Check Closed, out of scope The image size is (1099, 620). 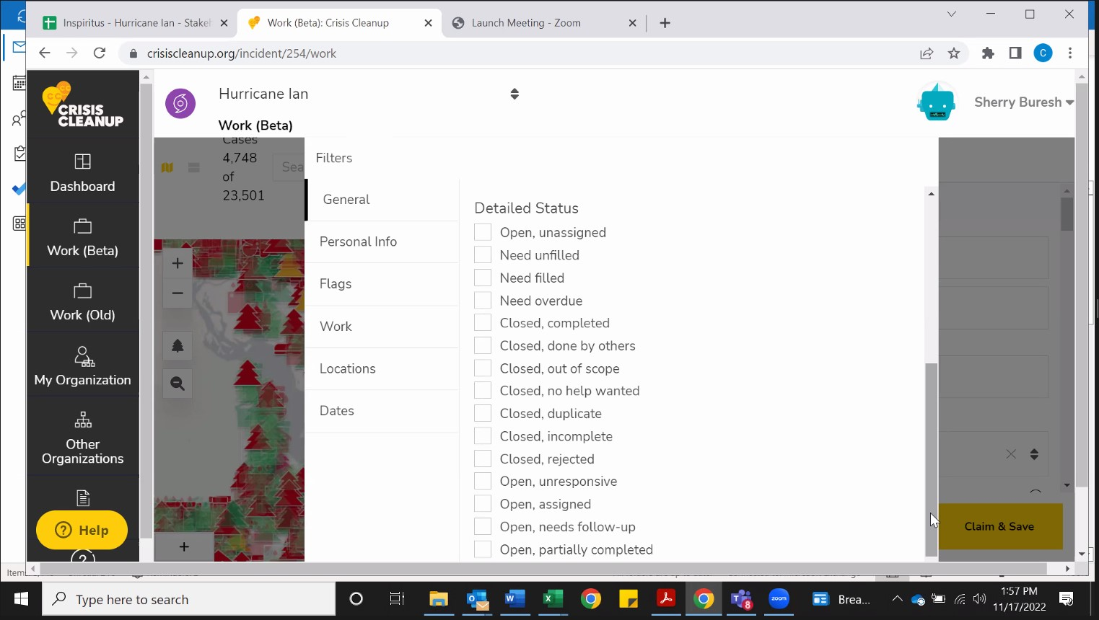point(483,368)
